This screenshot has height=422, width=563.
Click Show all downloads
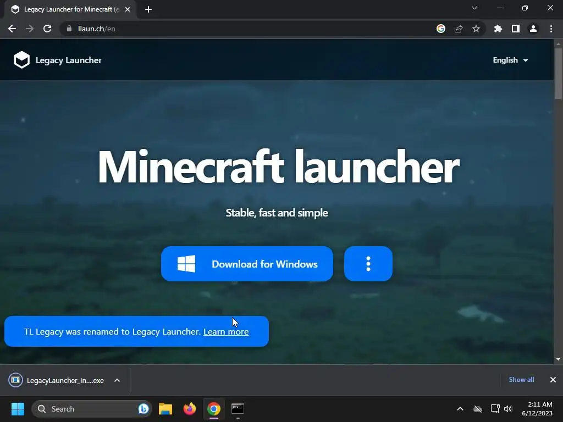(x=521, y=380)
